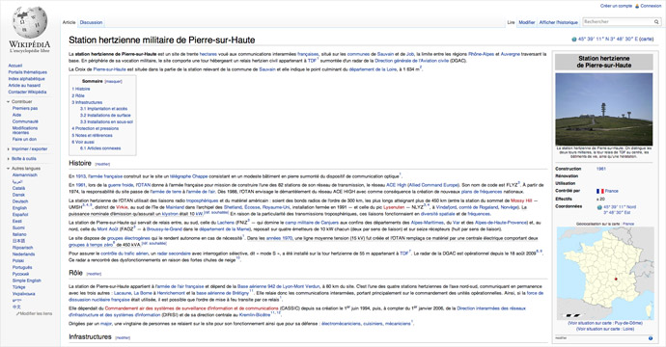Jump to 2 Rôle in Sommaire
This screenshot has height=347, width=666.
[x=78, y=95]
